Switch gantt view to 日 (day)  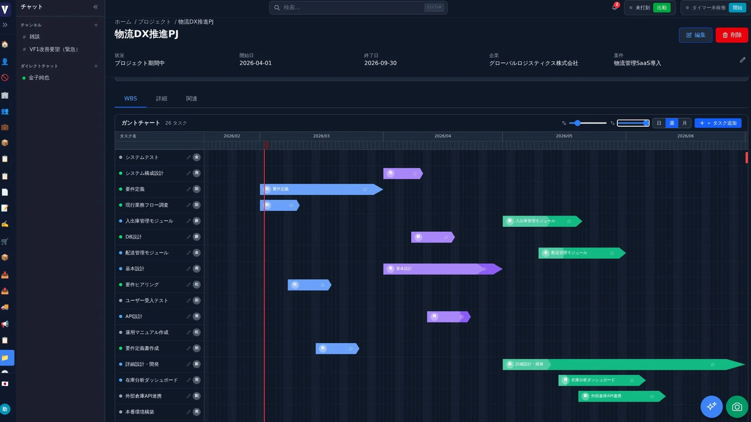click(x=659, y=123)
